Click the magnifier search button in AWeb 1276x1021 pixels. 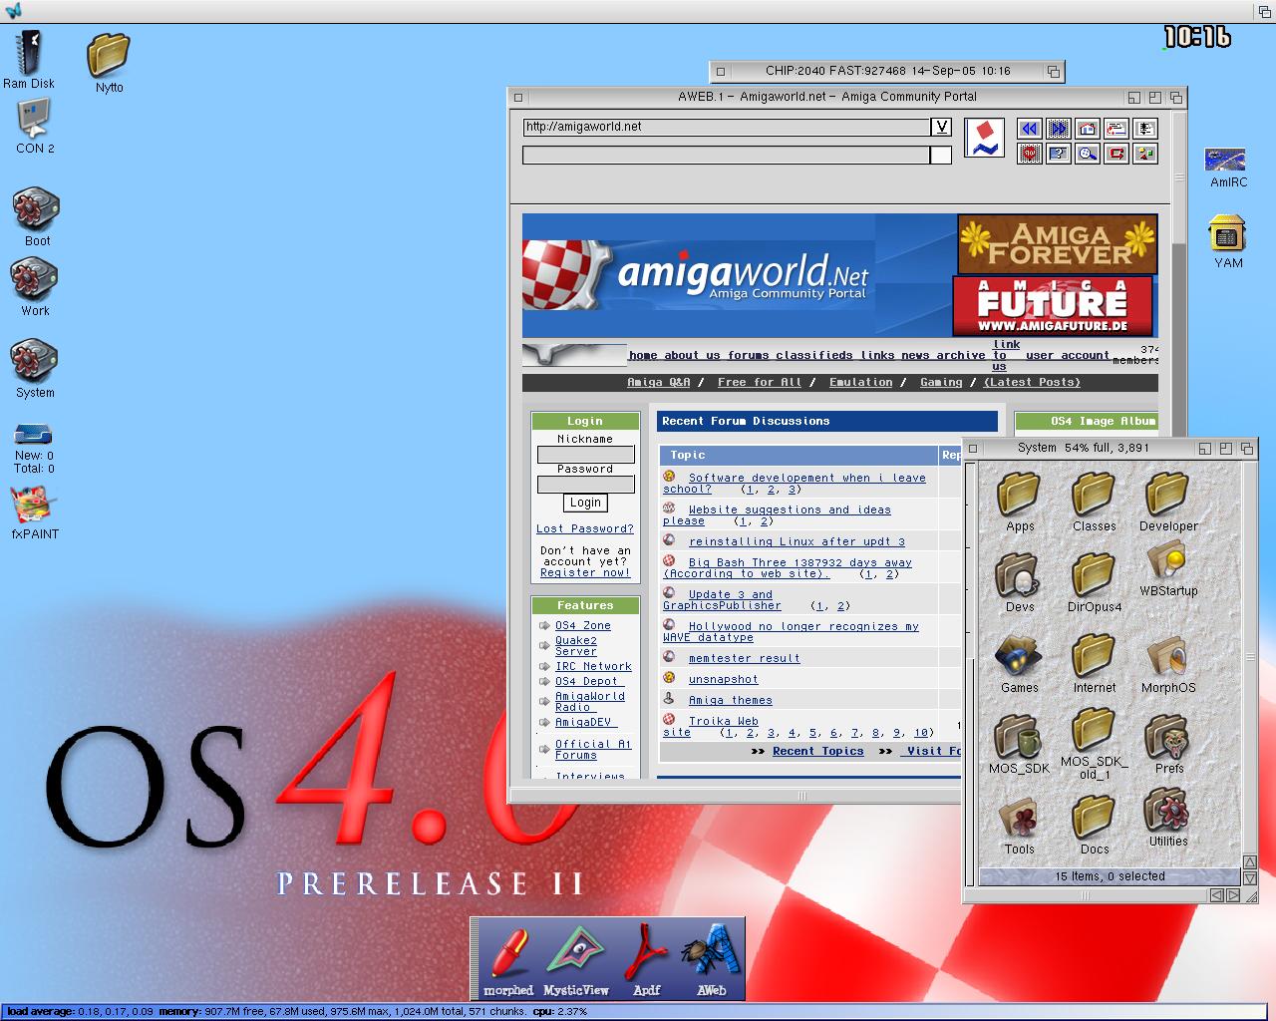[x=1088, y=154]
